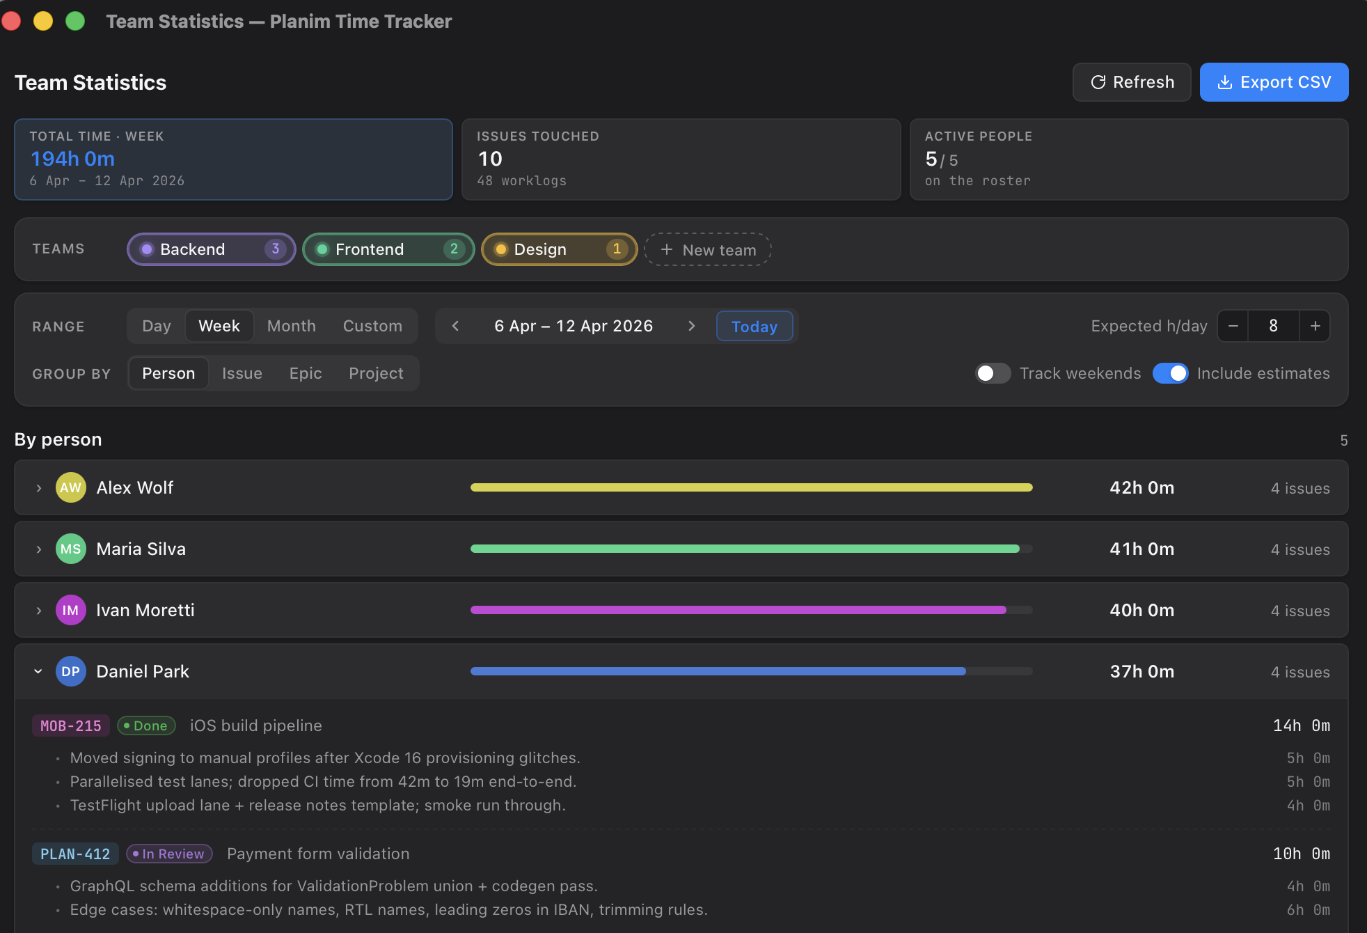This screenshot has height=933, width=1367.
Task: Click the previous date range arrow
Action: [x=455, y=326]
